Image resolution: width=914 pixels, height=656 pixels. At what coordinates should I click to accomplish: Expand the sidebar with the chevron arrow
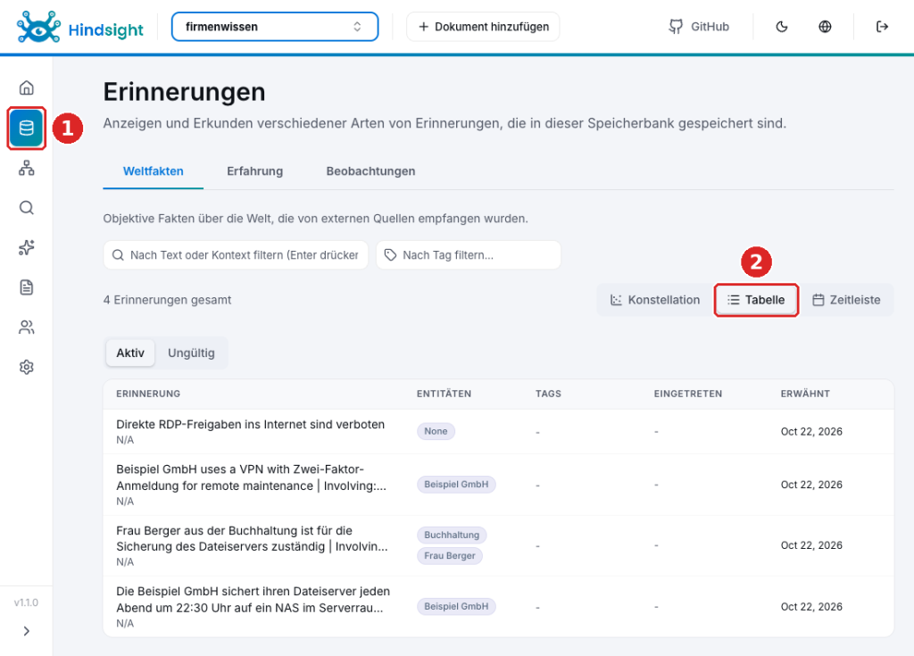(26, 631)
